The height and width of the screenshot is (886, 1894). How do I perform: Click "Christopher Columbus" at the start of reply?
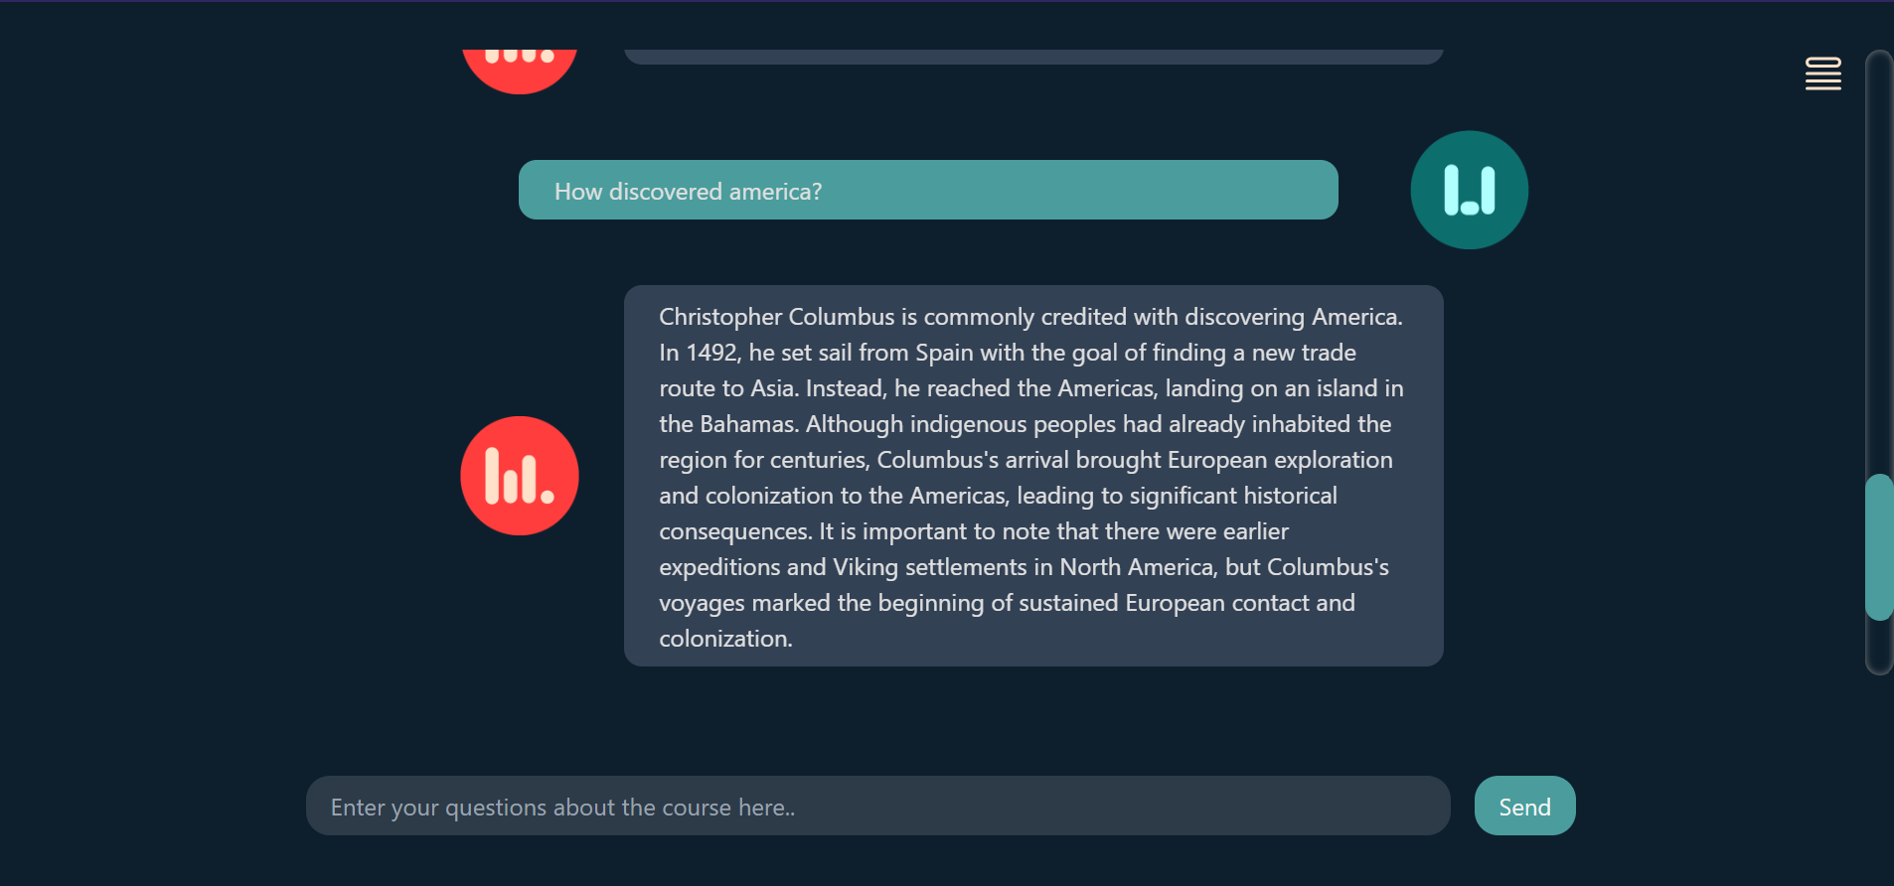point(777,317)
